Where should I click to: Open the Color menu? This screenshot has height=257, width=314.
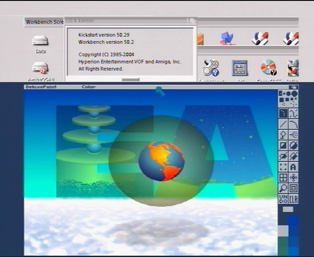tap(88, 87)
